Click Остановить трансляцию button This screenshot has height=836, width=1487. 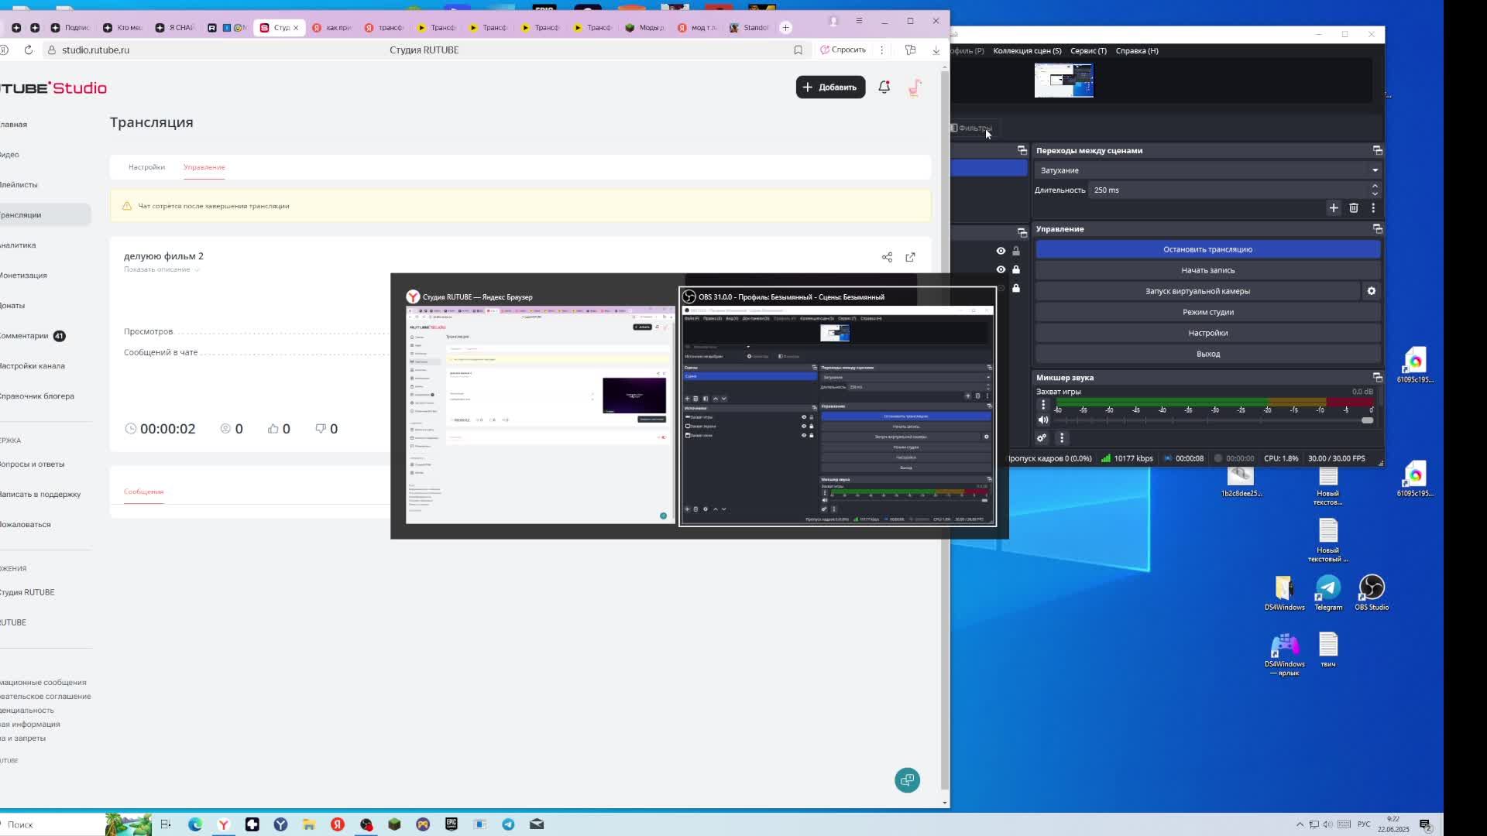1207,249
